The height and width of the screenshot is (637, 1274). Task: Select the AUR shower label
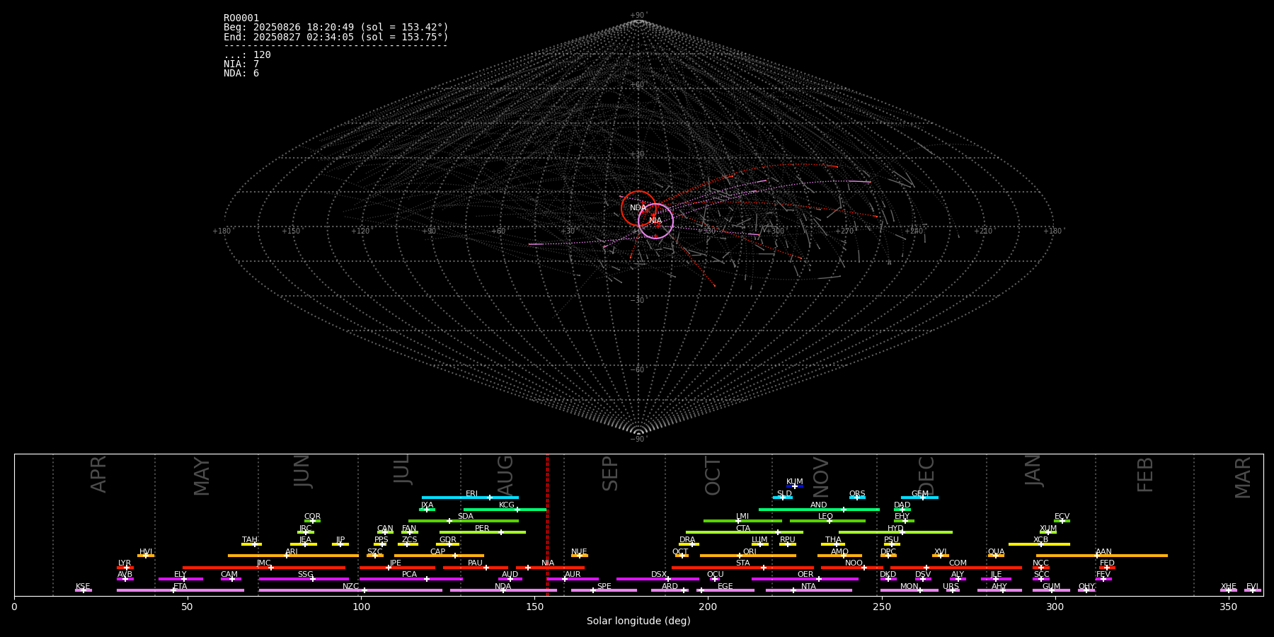tap(573, 575)
